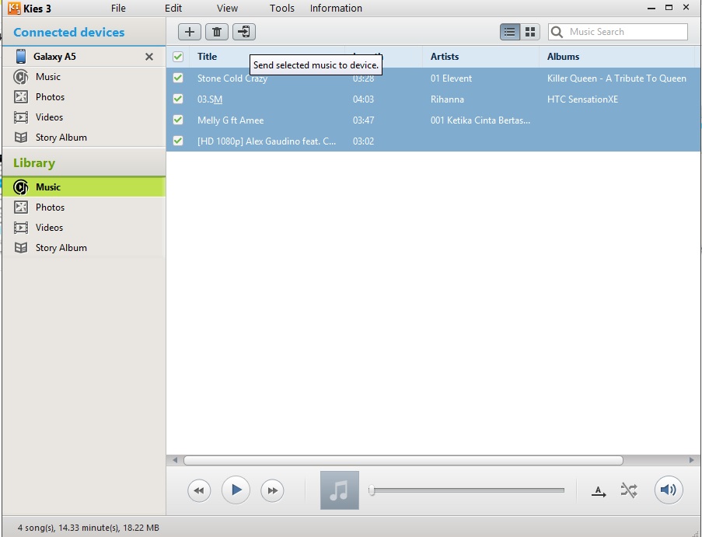Send selected music to device icon
Viewport: 702px width, 537px height.
pyautogui.click(x=244, y=32)
